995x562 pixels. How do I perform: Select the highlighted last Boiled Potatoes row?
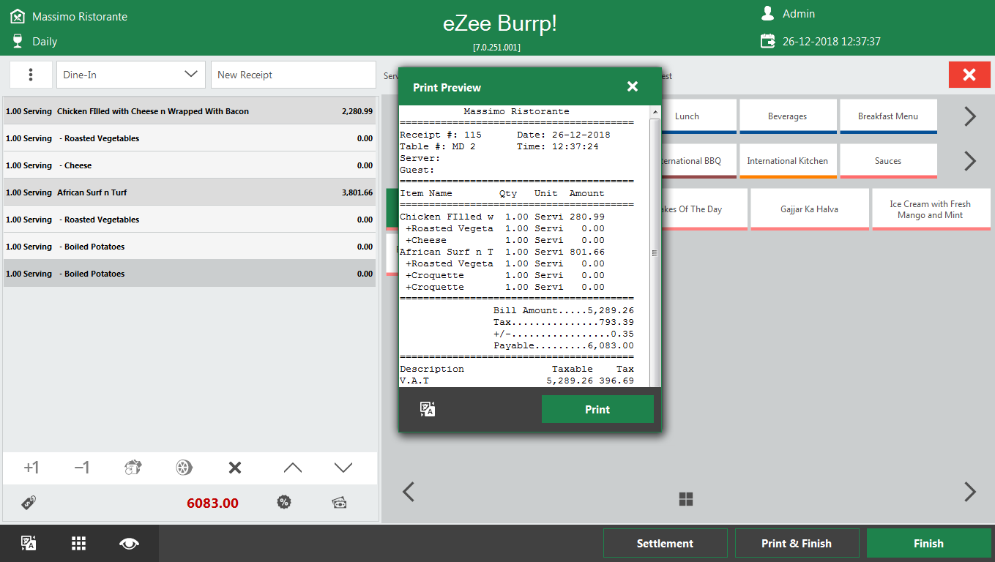click(x=190, y=274)
